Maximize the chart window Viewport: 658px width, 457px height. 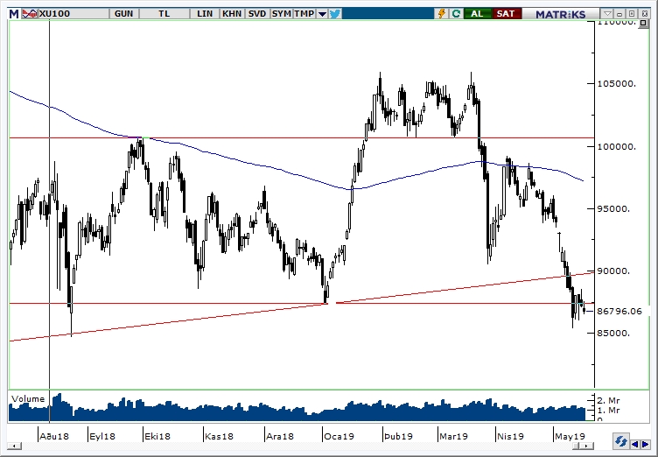coord(633,13)
